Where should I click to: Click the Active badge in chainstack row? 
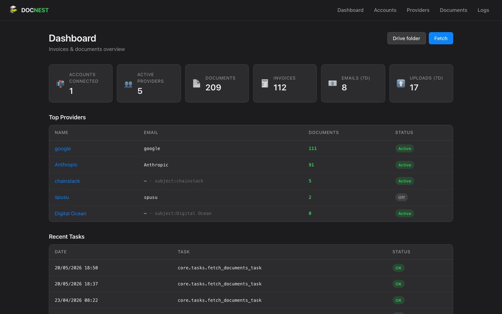click(x=404, y=181)
